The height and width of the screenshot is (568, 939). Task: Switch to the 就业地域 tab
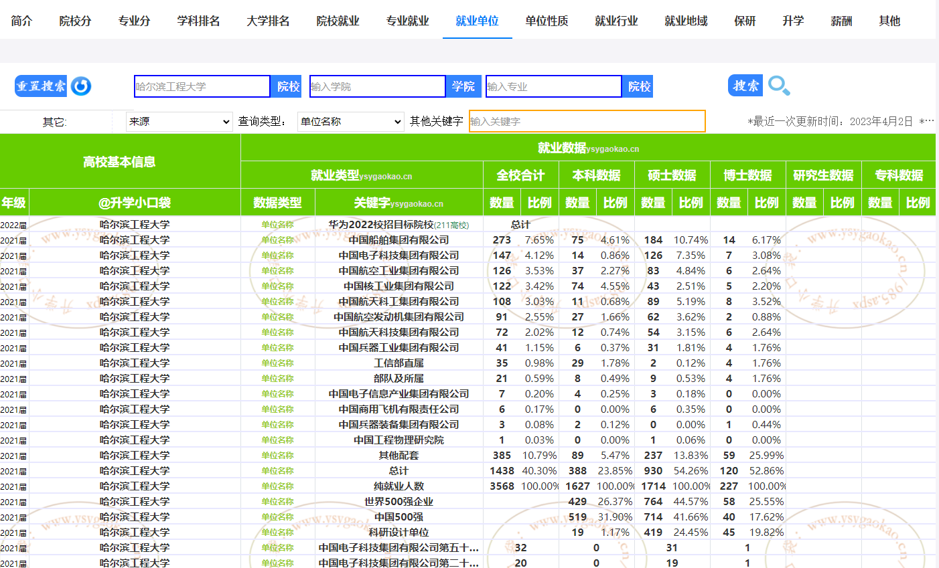click(686, 21)
